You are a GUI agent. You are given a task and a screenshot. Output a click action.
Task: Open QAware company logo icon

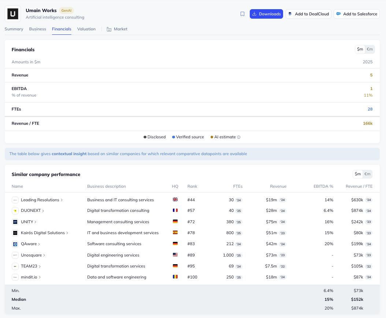tap(15, 244)
